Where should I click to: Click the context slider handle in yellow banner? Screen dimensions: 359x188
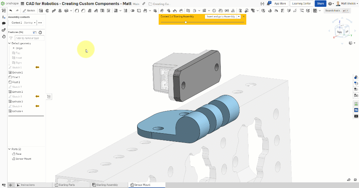[186, 22]
